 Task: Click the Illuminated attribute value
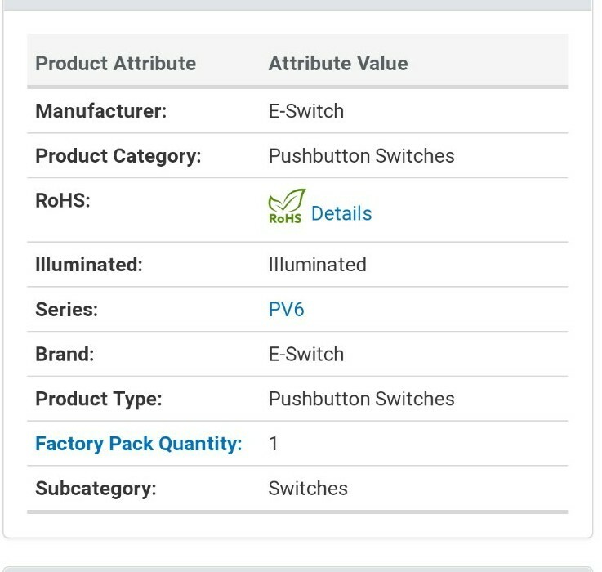tap(317, 265)
